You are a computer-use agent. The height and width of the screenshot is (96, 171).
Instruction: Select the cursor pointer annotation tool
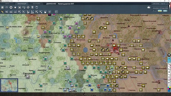[169, 61]
